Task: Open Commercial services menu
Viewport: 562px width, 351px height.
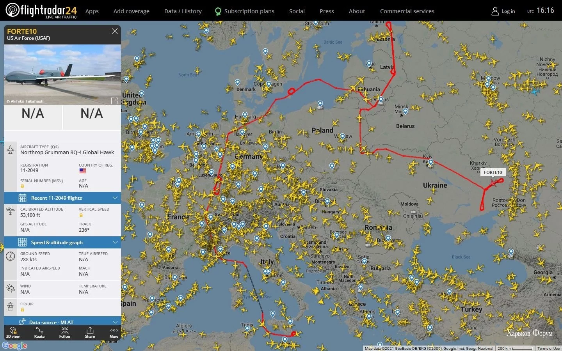Action: pos(407,11)
